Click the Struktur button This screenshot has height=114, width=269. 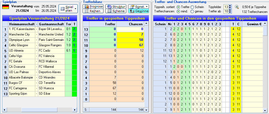click(116, 7)
